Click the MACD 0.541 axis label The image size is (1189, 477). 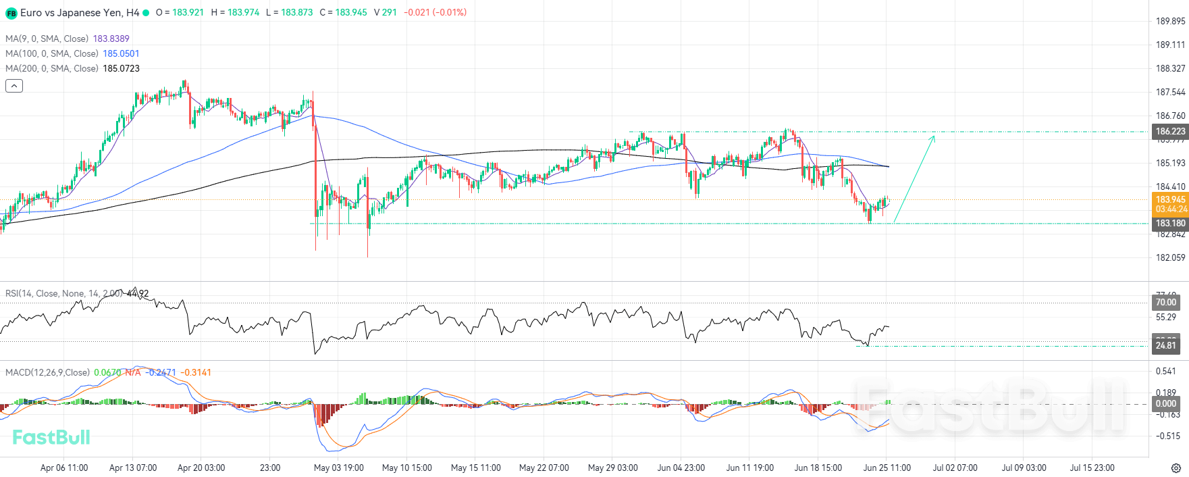1166,371
